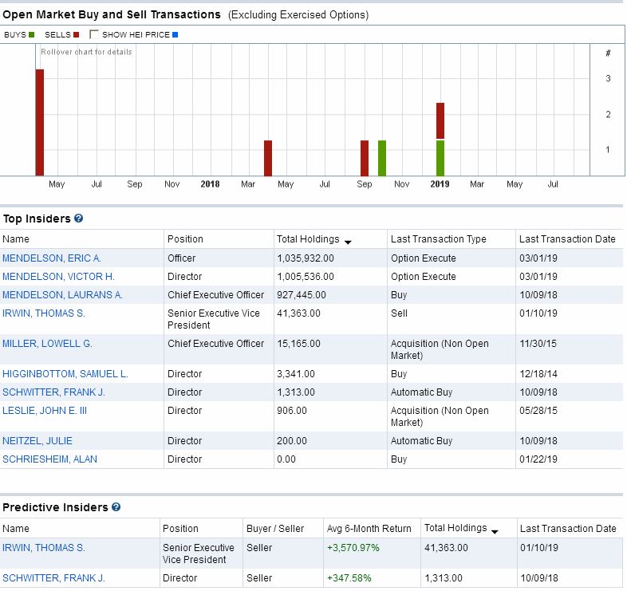Select the 01/22/19 transaction date
Screen dimensions: 627x591
click(x=538, y=459)
